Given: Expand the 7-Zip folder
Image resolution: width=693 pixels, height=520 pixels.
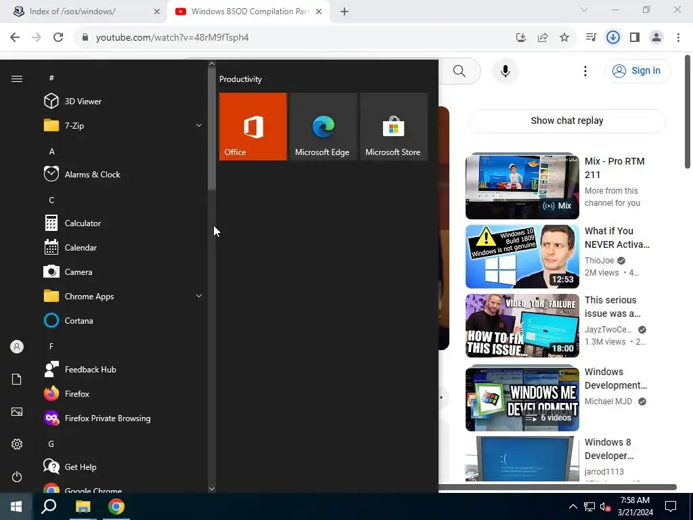Looking at the screenshot, I should (x=124, y=125).
